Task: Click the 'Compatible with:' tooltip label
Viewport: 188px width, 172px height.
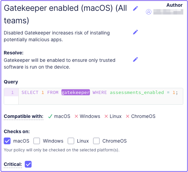Action: pyautogui.click(x=24, y=116)
